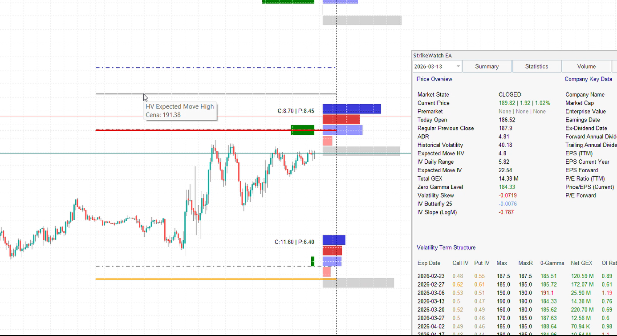Select the Volume tab
617x336 pixels.
point(586,66)
